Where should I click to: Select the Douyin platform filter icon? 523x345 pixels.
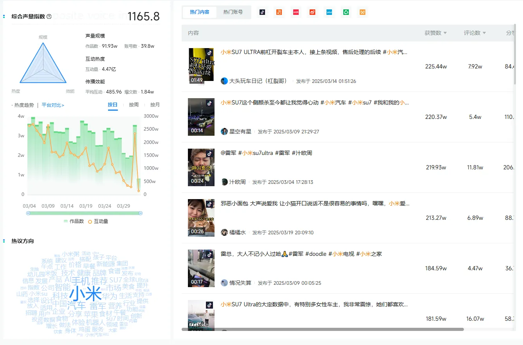coord(262,12)
